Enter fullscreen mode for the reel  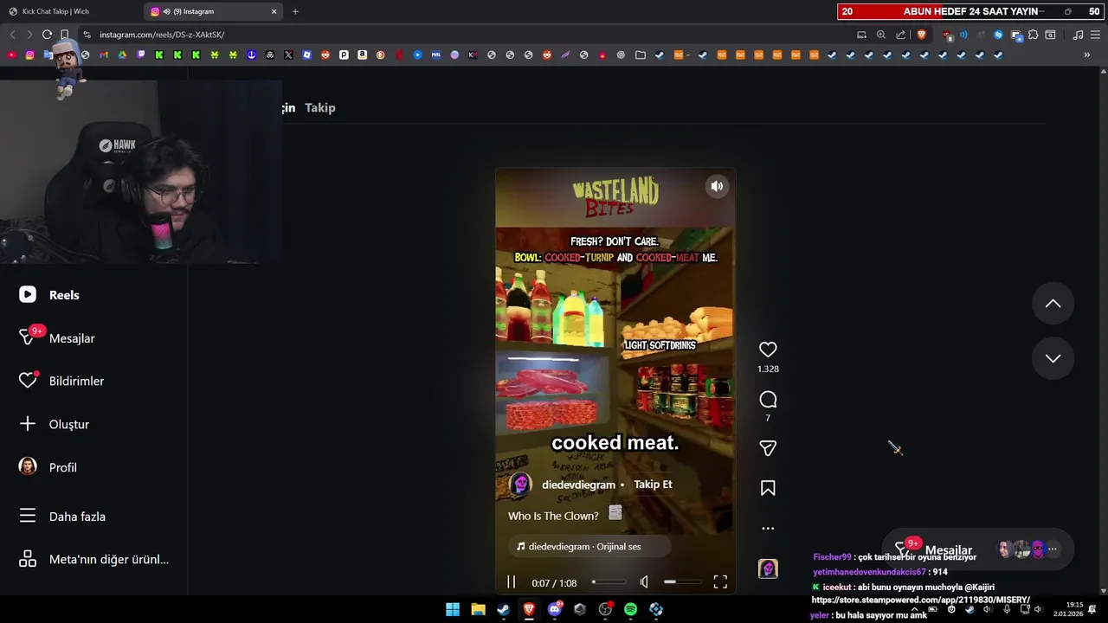click(x=720, y=582)
